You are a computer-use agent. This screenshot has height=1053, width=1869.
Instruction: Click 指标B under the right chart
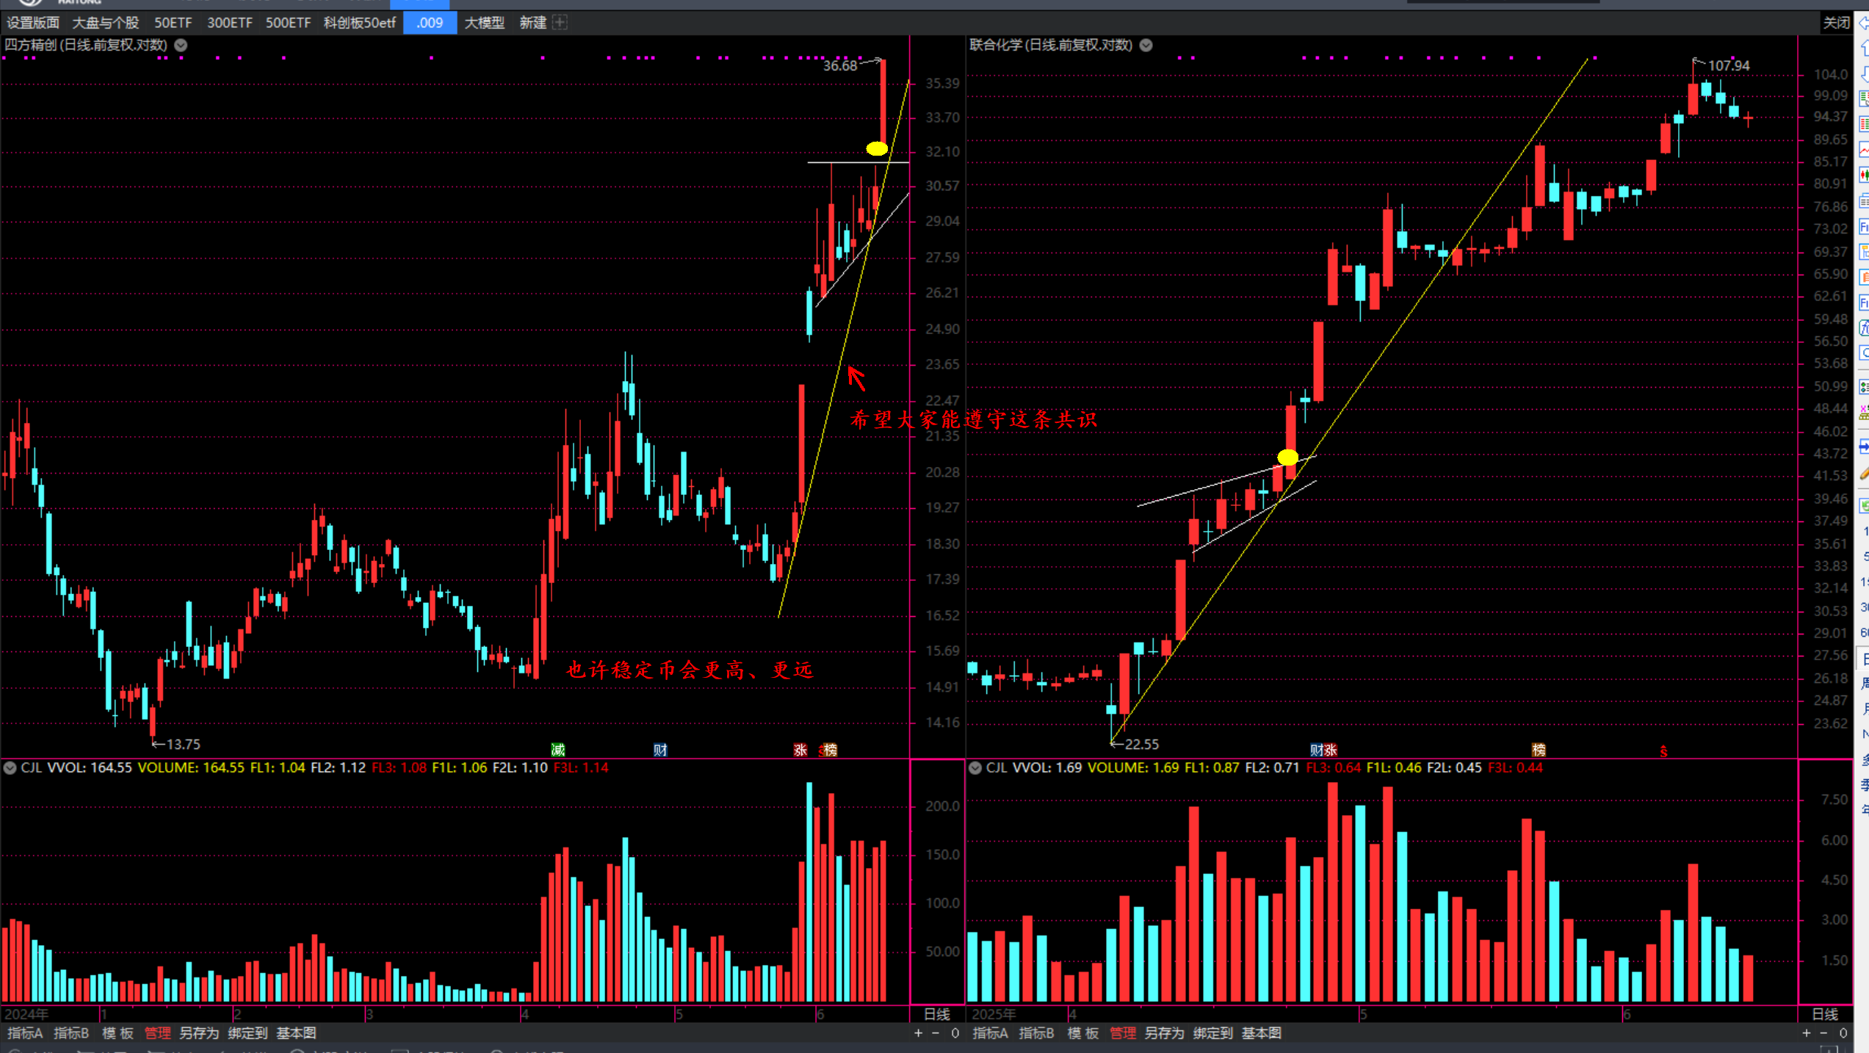pyautogui.click(x=1036, y=1033)
